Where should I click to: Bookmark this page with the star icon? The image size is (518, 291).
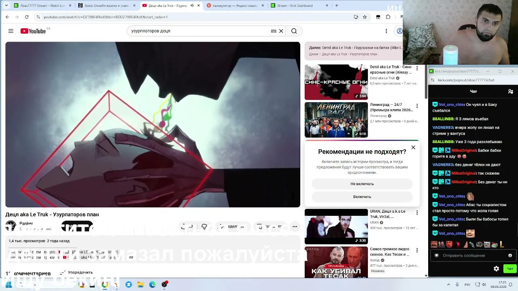[x=365, y=17]
